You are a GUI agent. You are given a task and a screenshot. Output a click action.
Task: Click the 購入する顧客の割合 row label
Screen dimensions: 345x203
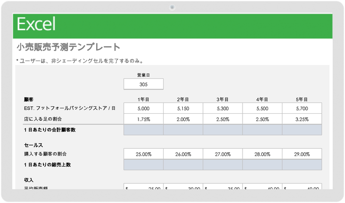tap(45, 154)
